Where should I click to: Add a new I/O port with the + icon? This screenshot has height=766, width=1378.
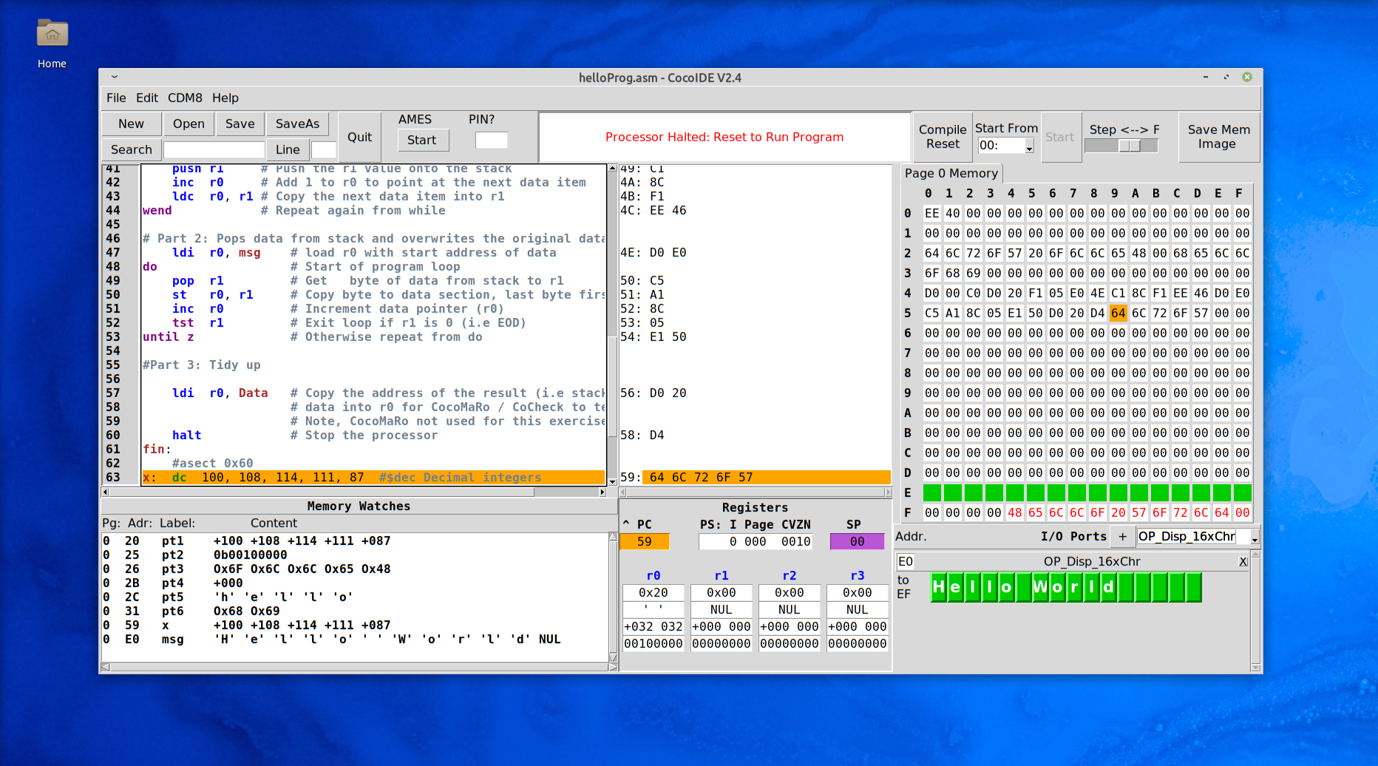tap(1123, 536)
